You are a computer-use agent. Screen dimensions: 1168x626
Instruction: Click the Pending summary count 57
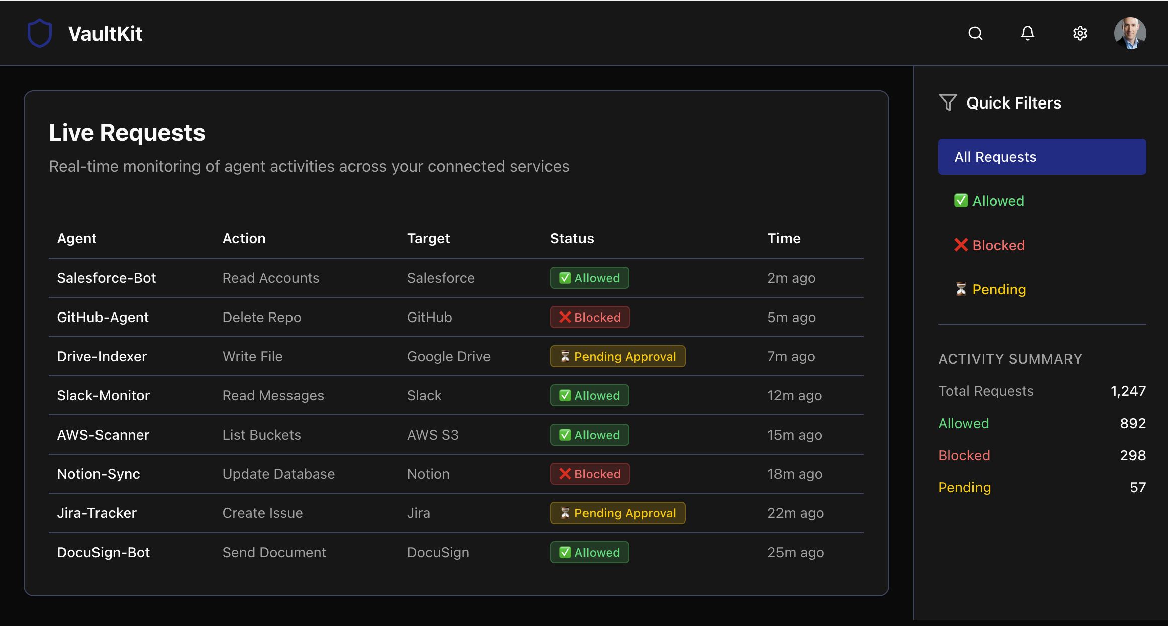[1138, 487]
